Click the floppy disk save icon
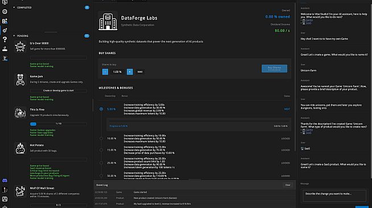Image resolution: width=372 pixels, height=208 pixels. pos(5,199)
